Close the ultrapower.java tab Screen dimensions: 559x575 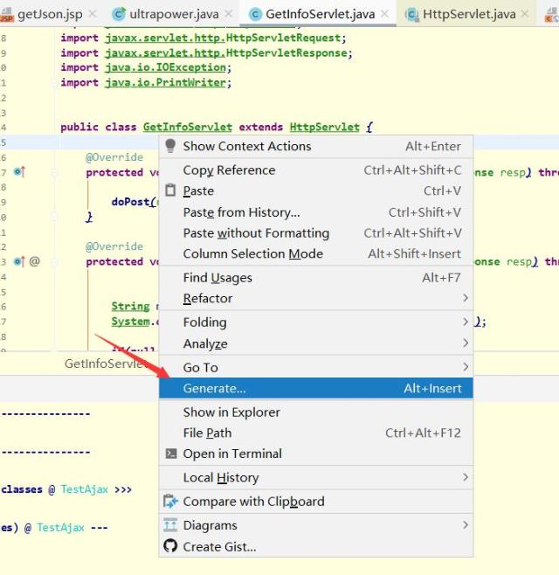coord(229,14)
